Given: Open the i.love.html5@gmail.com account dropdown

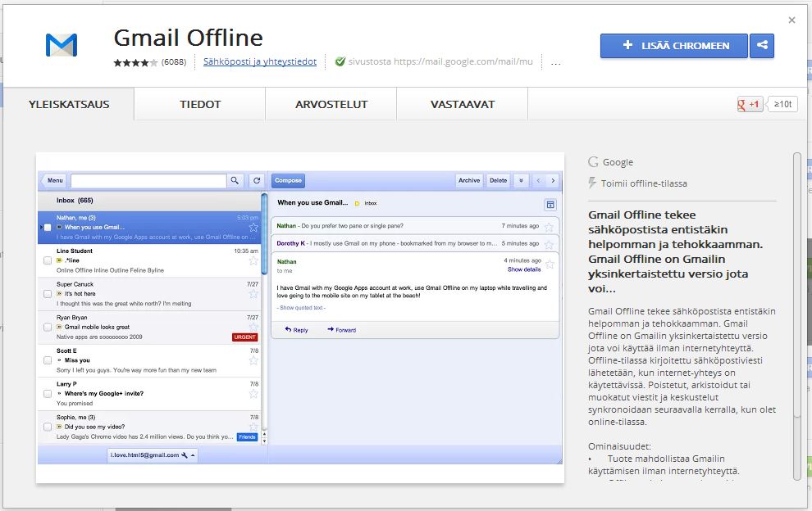Looking at the screenshot, I should pos(153,455).
